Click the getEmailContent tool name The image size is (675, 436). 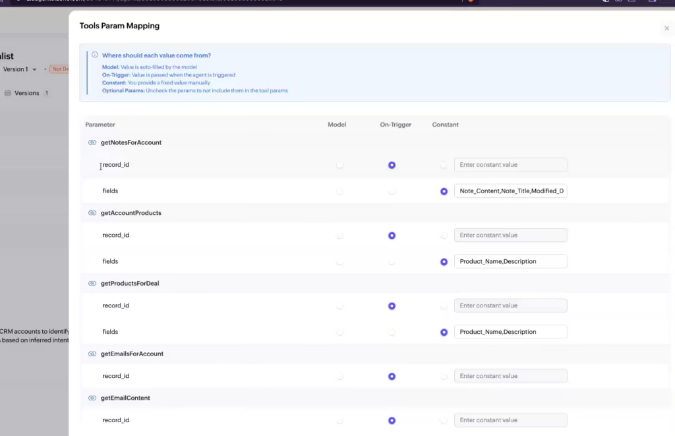[125, 398]
